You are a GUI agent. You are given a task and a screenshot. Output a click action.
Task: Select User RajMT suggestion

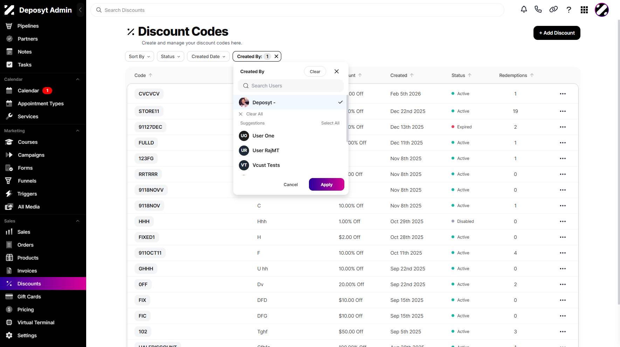coord(291,150)
